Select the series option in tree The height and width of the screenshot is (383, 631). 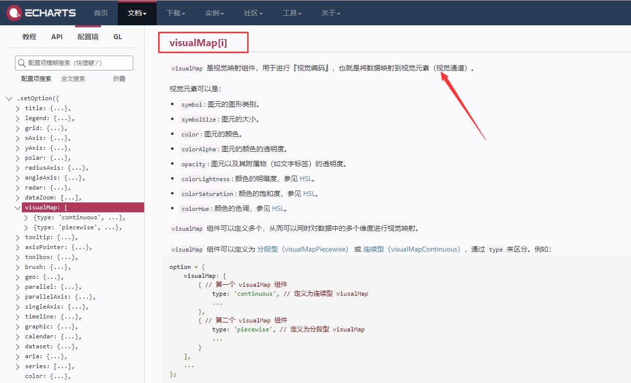(50, 366)
